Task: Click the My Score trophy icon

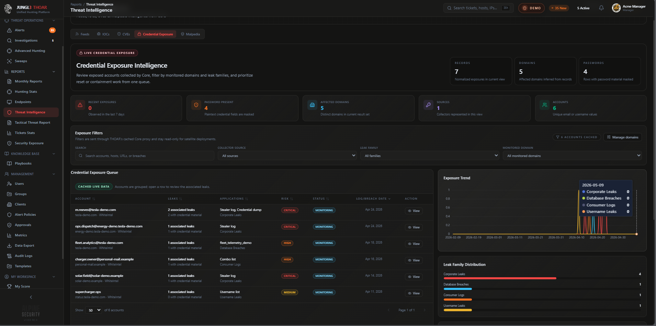Action: point(9,286)
